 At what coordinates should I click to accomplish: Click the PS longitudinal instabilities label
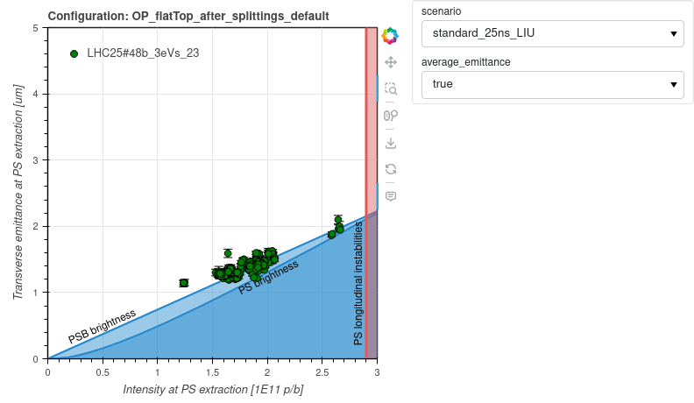coord(358,282)
